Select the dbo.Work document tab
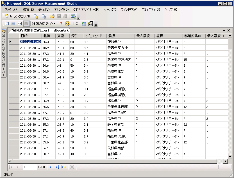Image resolution: width=234 pixels, height=178 pixels. [40, 30]
